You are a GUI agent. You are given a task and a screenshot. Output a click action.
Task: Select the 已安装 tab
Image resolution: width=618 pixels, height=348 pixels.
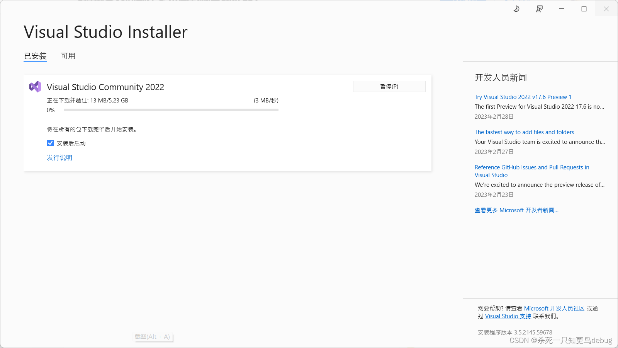[x=35, y=56]
